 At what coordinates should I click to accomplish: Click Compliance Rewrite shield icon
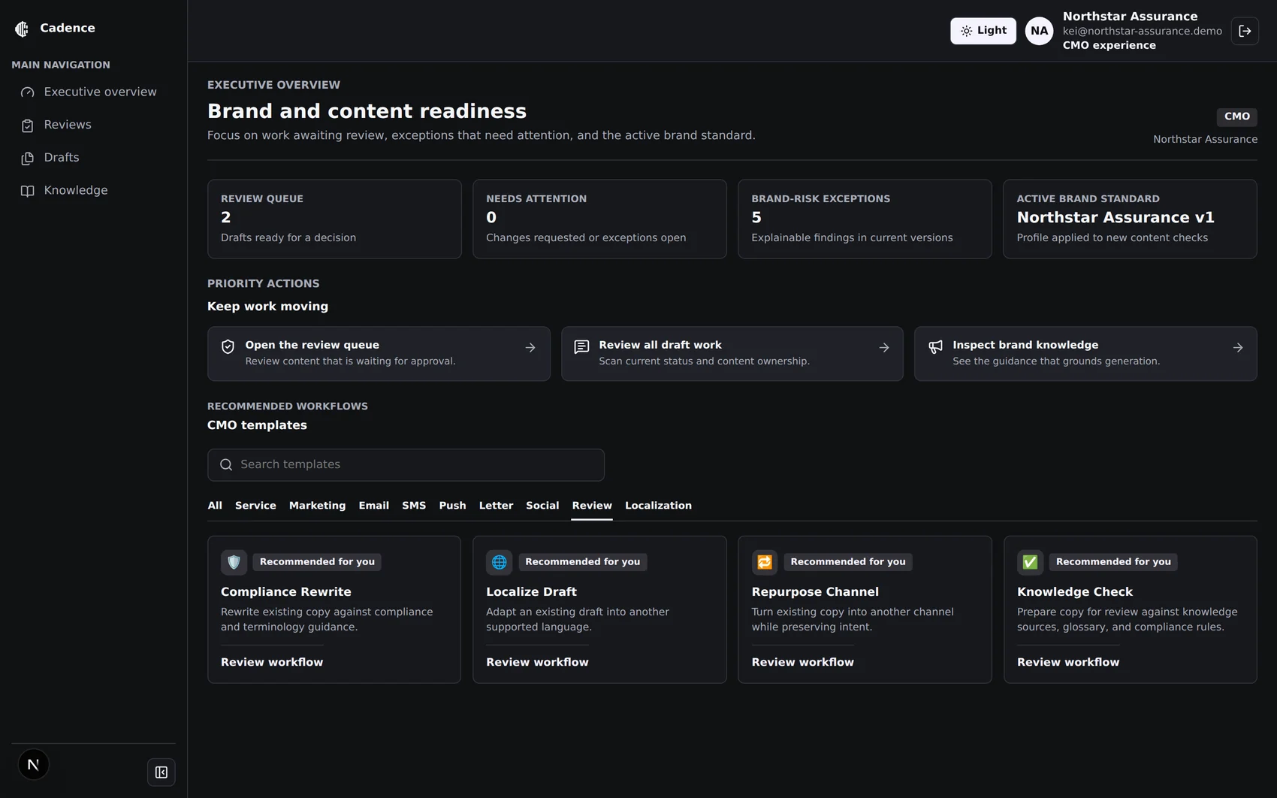click(234, 562)
